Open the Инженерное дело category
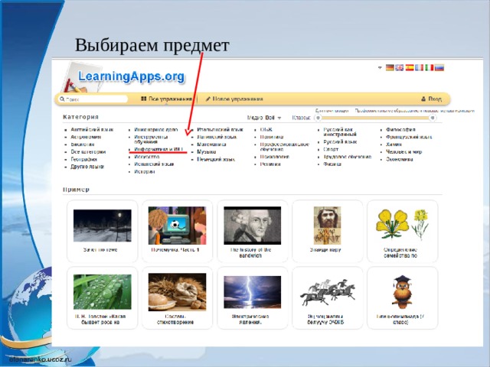490x367 pixels. (156, 129)
